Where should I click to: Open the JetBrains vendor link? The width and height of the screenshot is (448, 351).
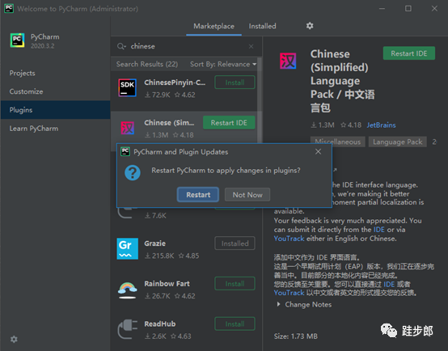coord(381,125)
